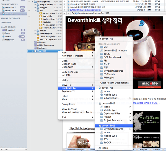Pick IT-Trends recent destination
This screenshot has height=151, width=166.
coord(109,74)
